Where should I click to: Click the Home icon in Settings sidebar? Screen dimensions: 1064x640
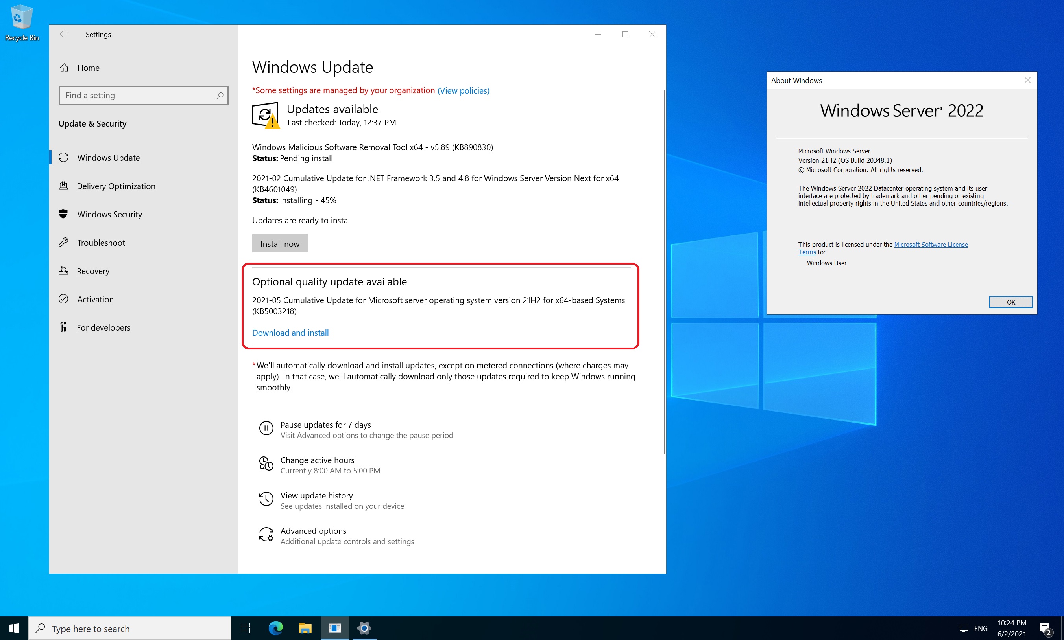[64, 68]
